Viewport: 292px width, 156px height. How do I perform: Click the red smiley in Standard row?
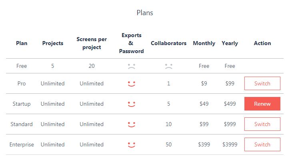[x=132, y=124]
